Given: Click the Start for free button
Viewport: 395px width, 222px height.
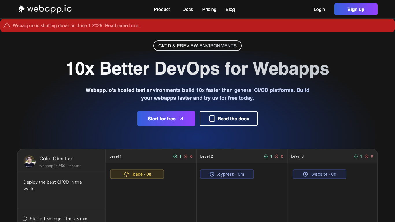Looking at the screenshot, I should click(166, 119).
